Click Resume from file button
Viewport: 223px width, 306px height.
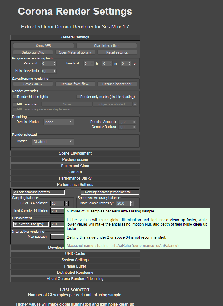pyautogui.click(x=75, y=84)
